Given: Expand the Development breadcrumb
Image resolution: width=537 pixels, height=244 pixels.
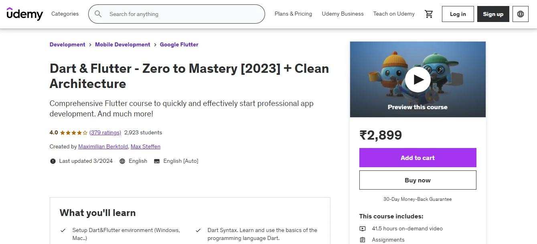Looking at the screenshot, I should (67, 44).
